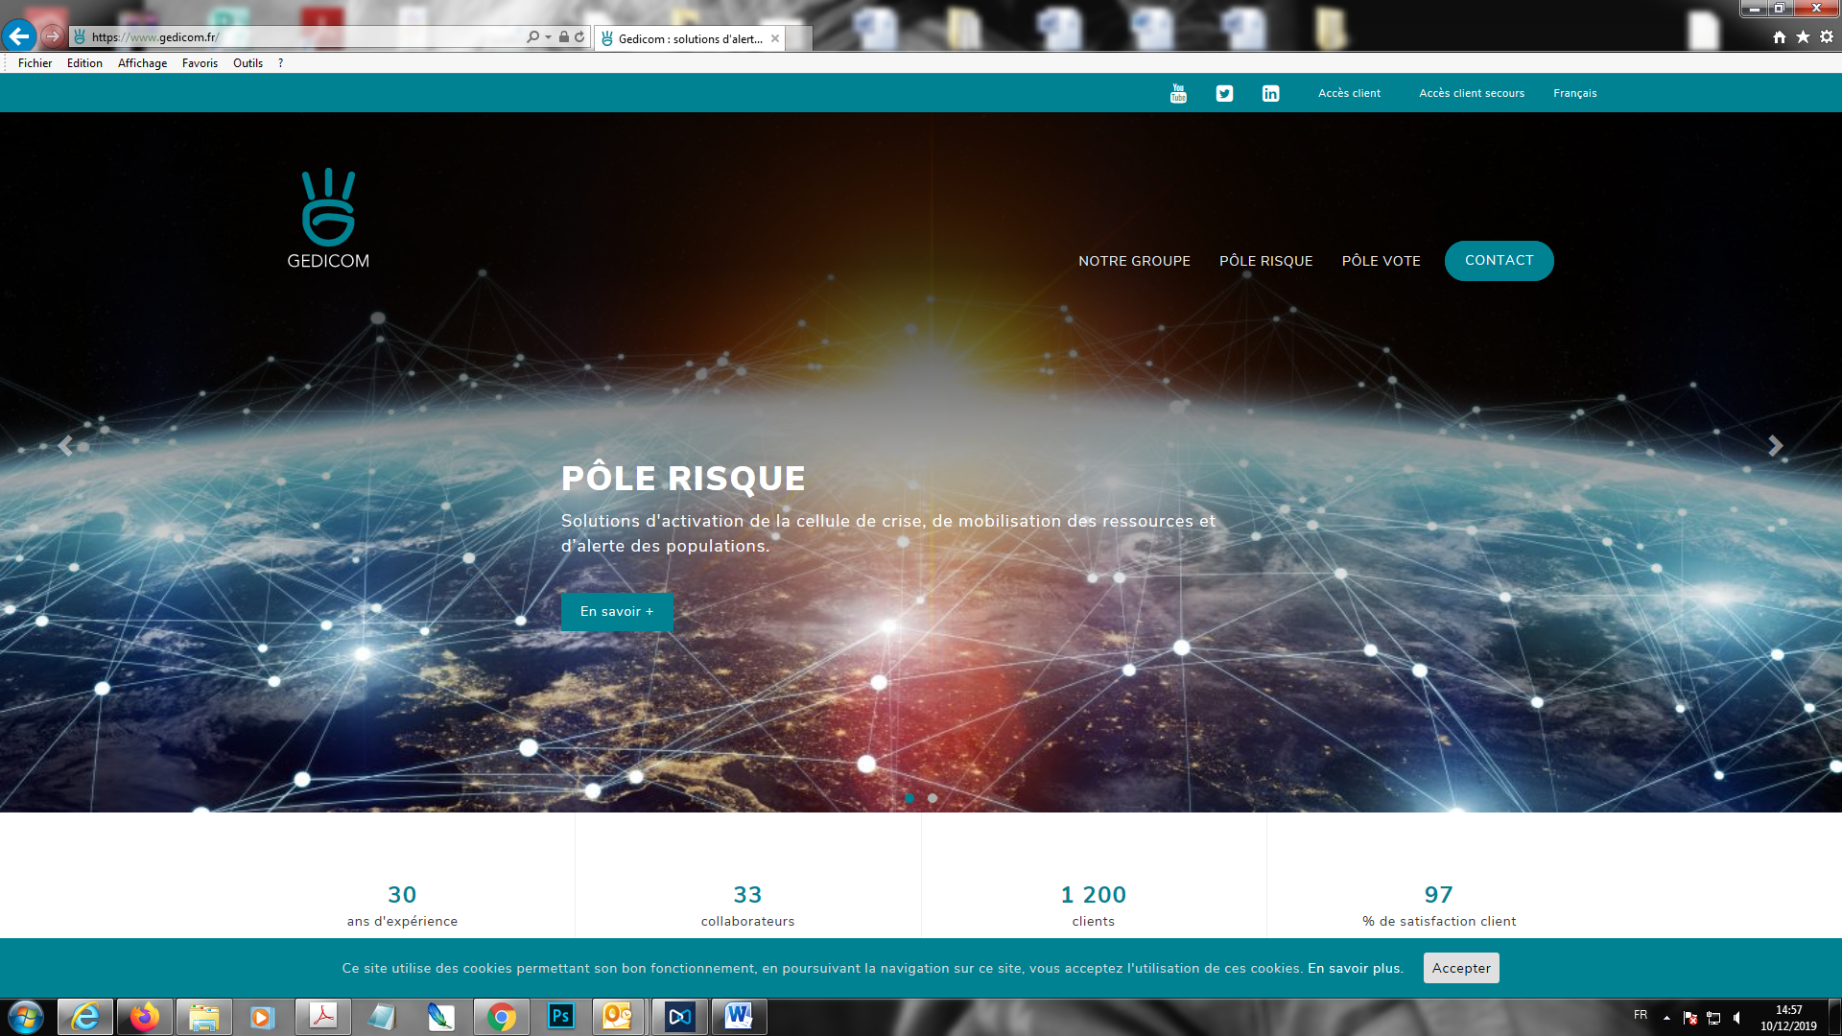The width and height of the screenshot is (1842, 1036).
Task: Go to PÔLE RISQUE nav link
Action: tap(1265, 261)
